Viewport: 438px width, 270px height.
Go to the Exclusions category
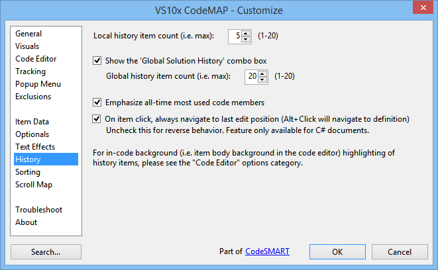coord(33,97)
